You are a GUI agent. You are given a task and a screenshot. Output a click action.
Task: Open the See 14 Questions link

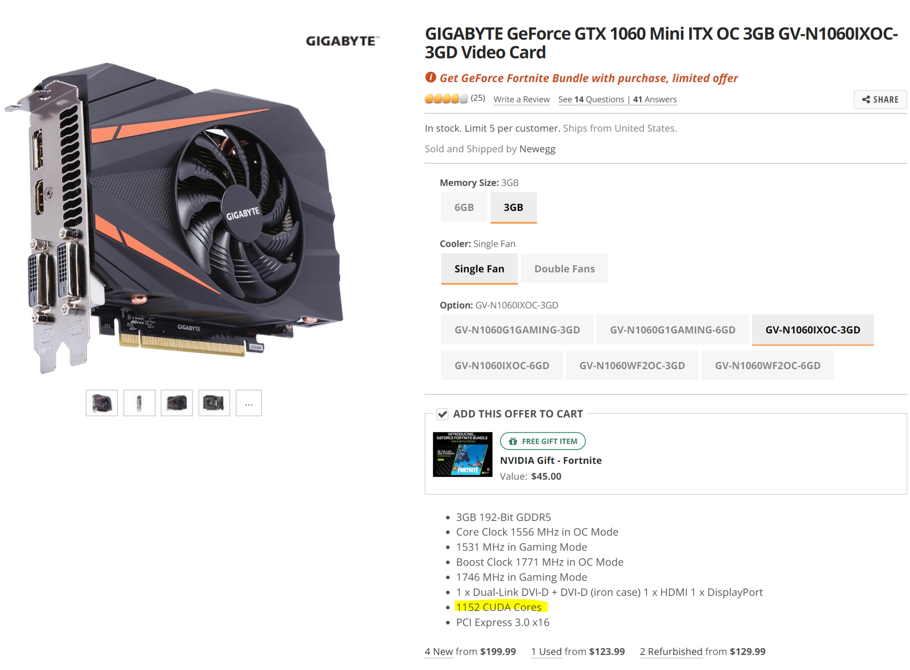(591, 100)
